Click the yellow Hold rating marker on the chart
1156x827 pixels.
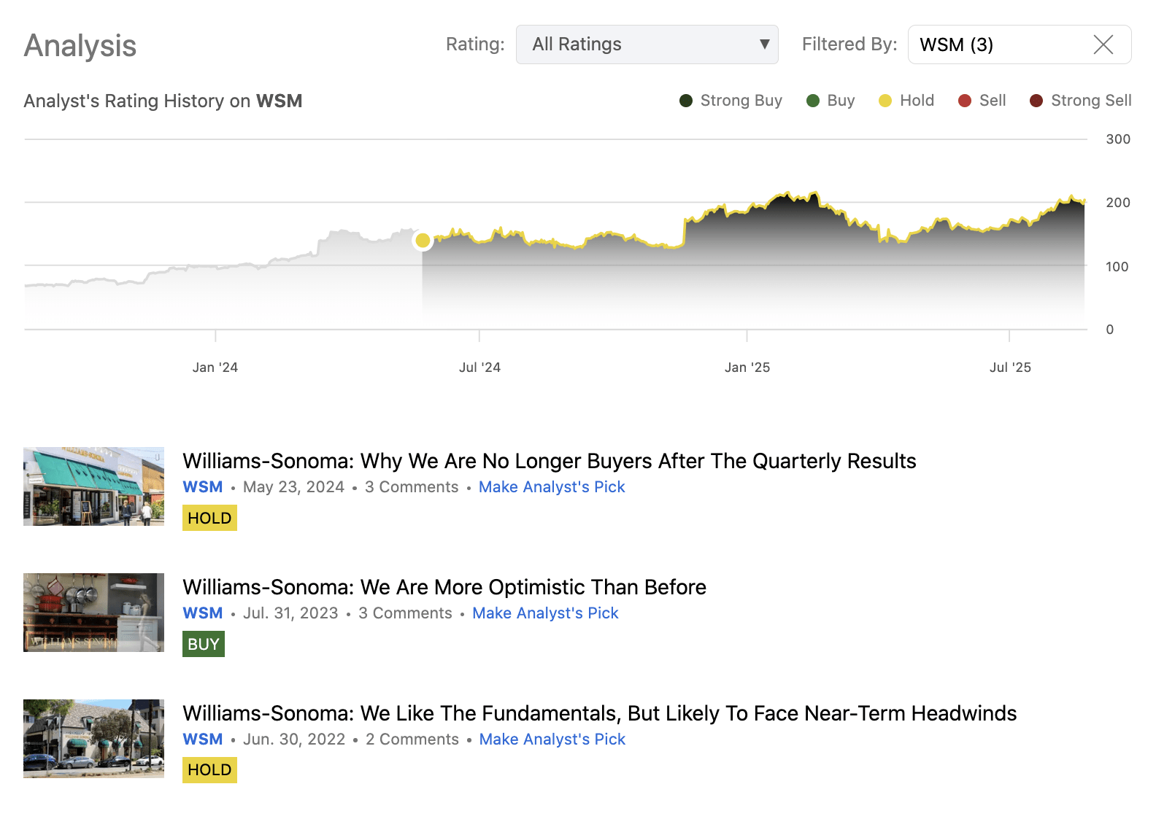coord(423,241)
